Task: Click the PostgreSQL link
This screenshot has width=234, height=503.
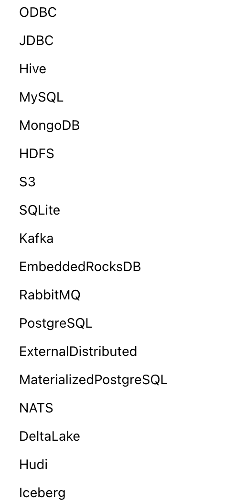Action: (55, 323)
